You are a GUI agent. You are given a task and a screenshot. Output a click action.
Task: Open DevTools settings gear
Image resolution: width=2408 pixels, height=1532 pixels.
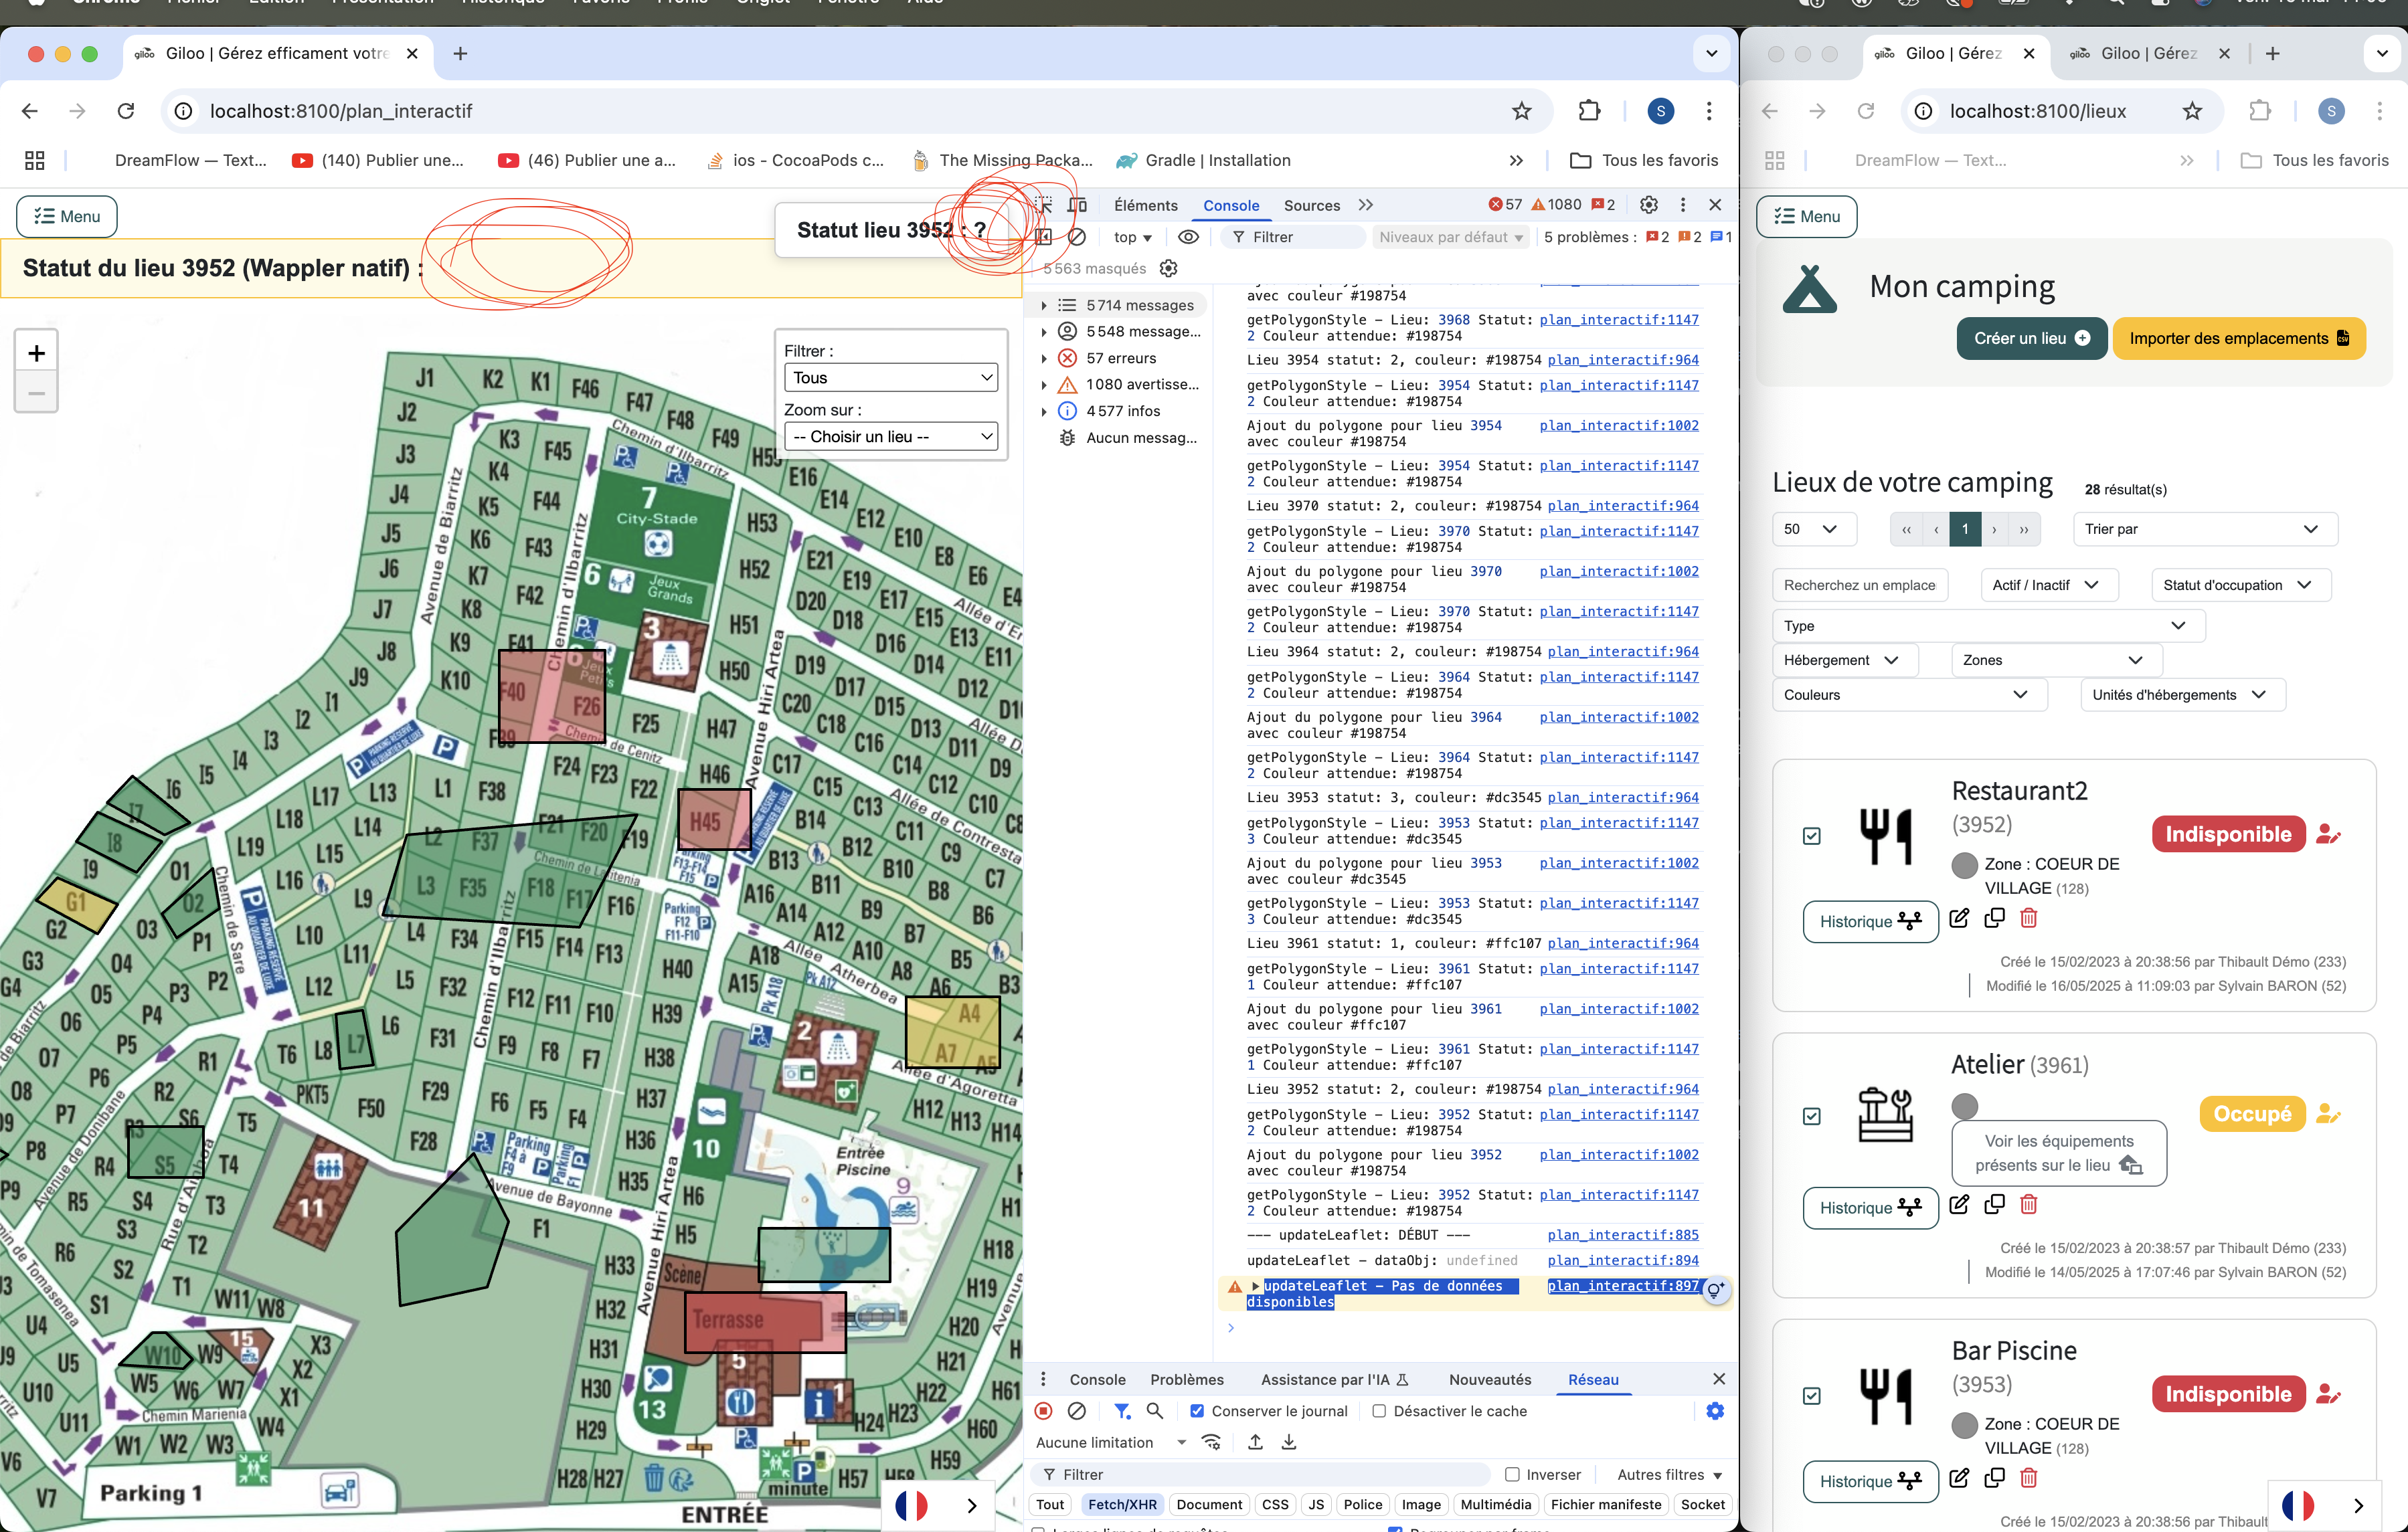point(1649,205)
